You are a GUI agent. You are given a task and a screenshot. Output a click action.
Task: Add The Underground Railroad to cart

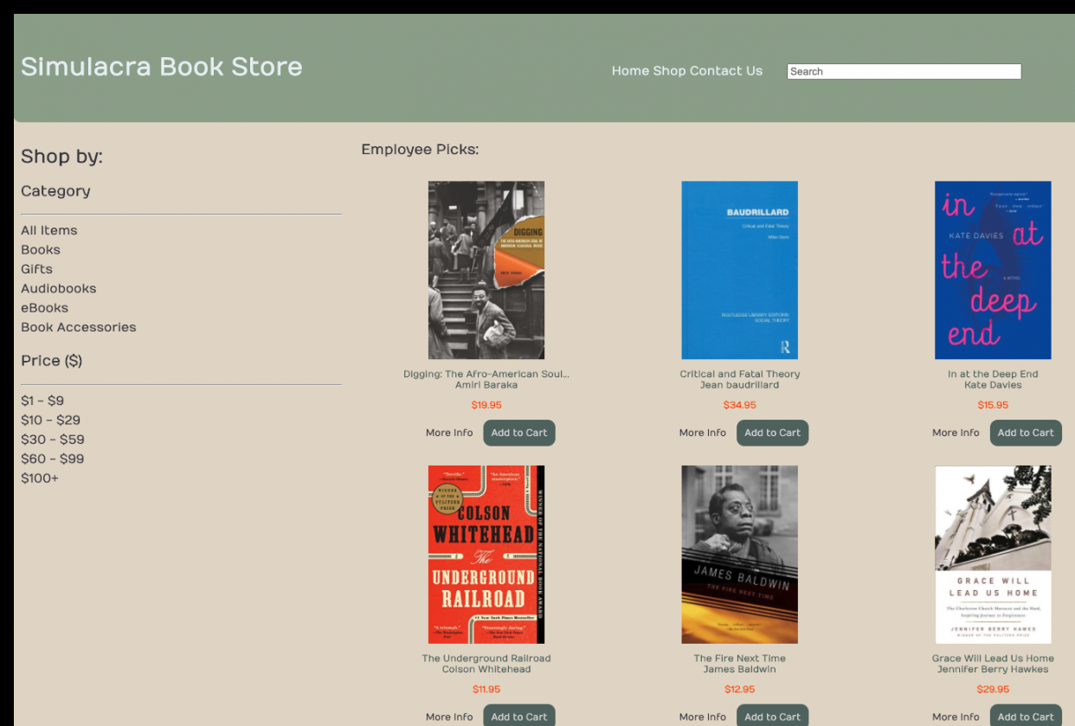[x=519, y=716]
